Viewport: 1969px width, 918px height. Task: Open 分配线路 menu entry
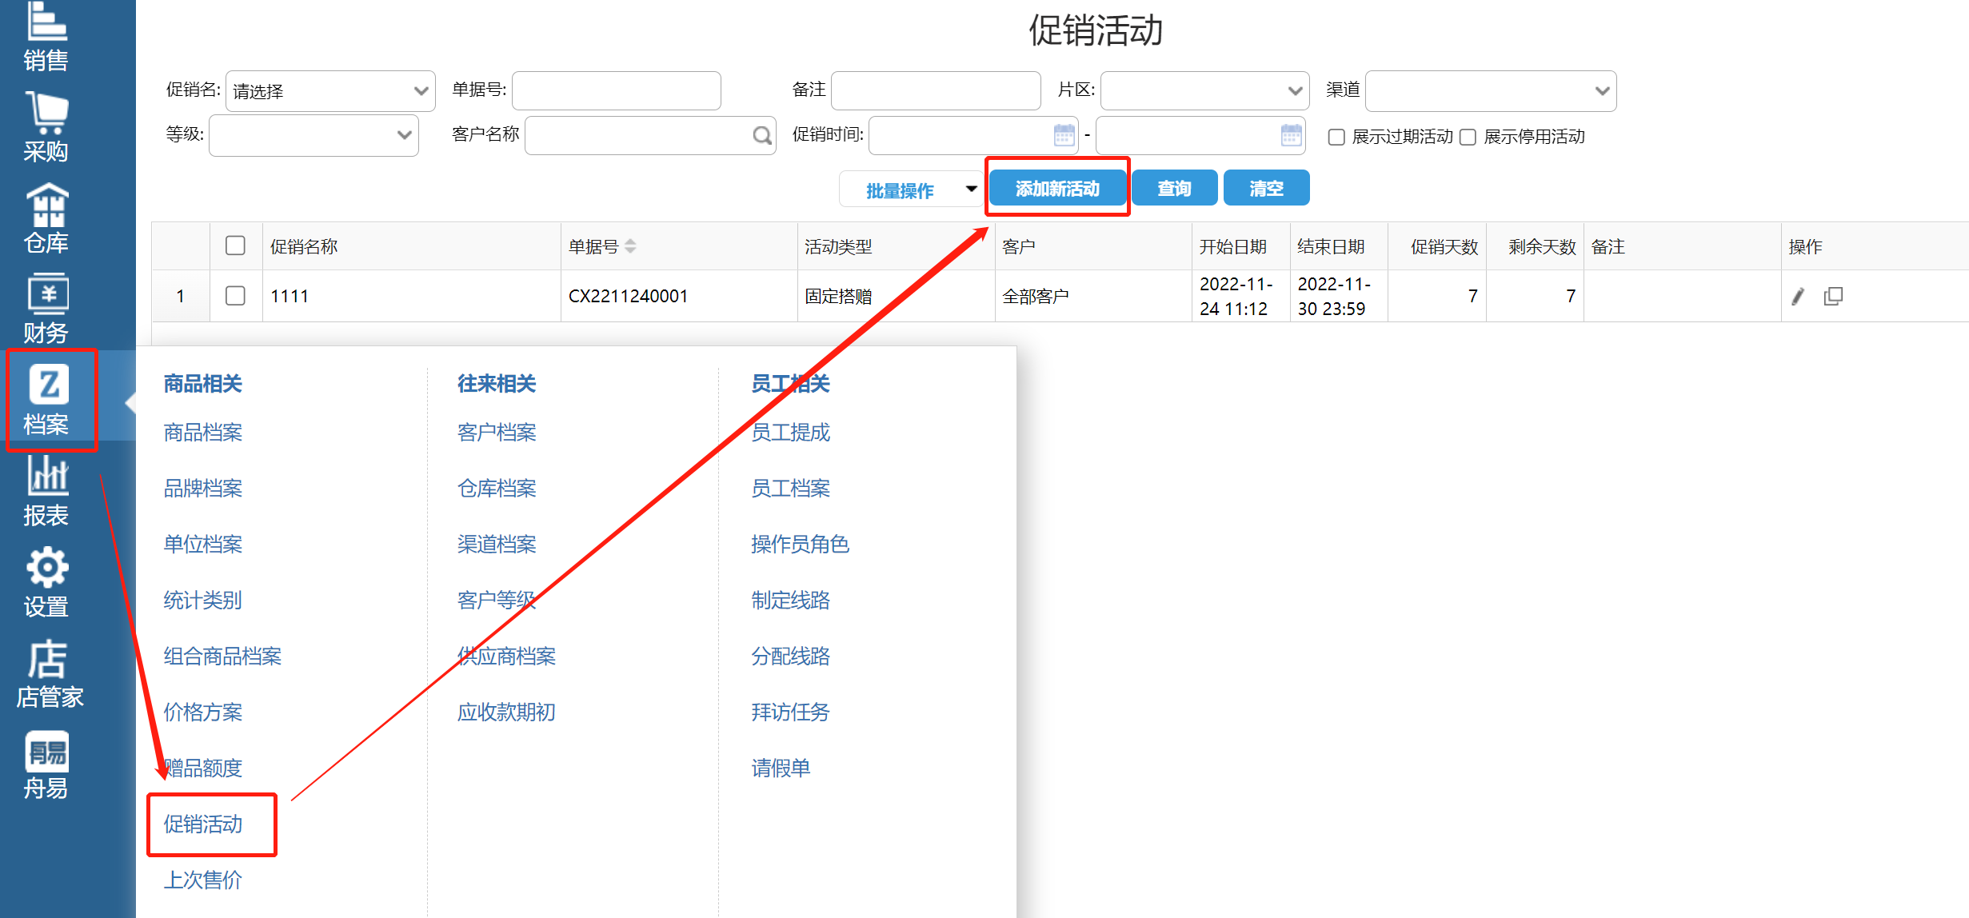[x=791, y=657]
